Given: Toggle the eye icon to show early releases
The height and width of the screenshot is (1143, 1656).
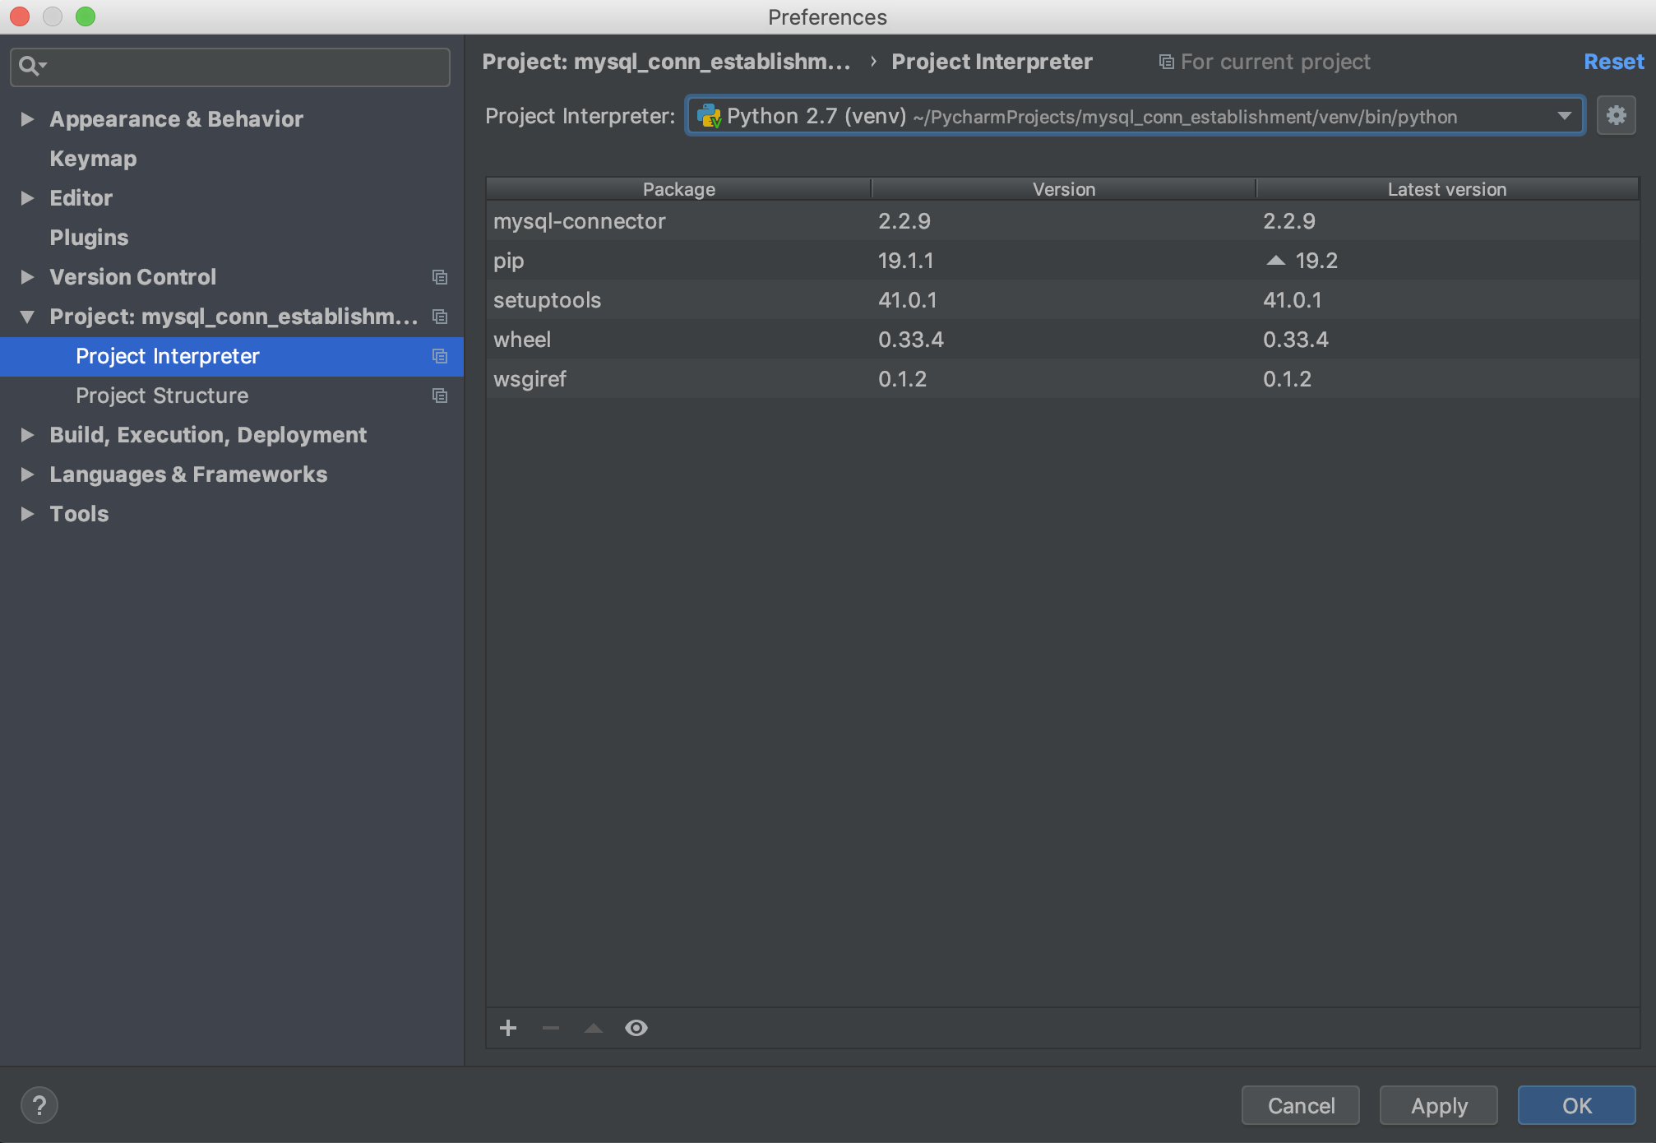Looking at the screenshot, I should point(636,1028).
